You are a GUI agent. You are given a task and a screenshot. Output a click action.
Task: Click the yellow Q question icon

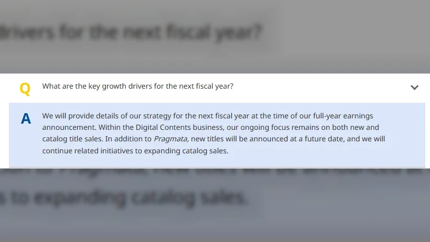tap(25, 89)
